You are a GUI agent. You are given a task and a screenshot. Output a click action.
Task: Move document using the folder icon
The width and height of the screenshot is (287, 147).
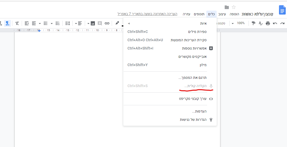227,7
